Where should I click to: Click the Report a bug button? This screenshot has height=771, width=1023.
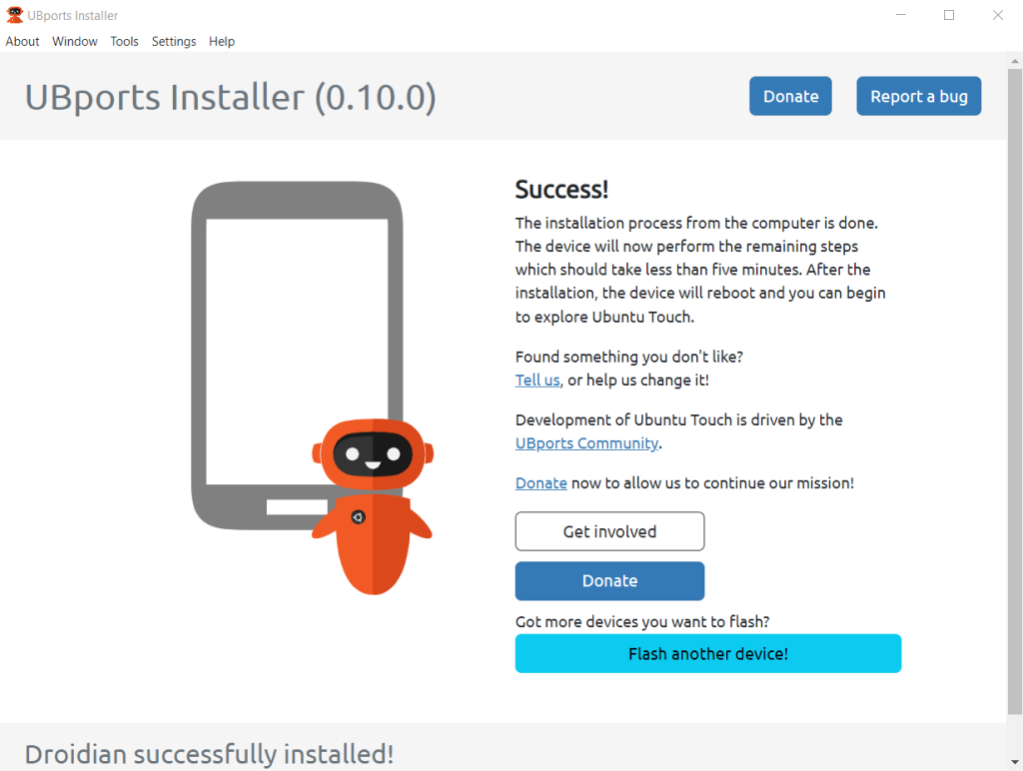[918, 96]
